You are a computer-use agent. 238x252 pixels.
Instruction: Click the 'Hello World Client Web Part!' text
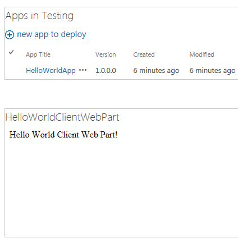(x=63, y=135)
